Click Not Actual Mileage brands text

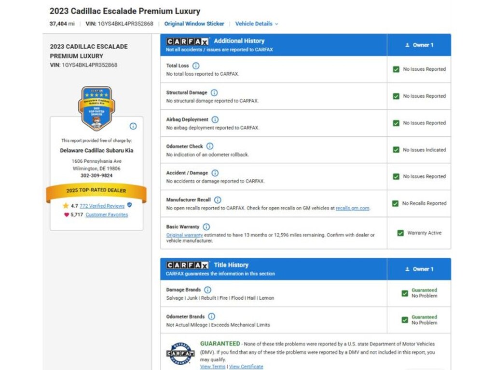[x=218, y=325]
